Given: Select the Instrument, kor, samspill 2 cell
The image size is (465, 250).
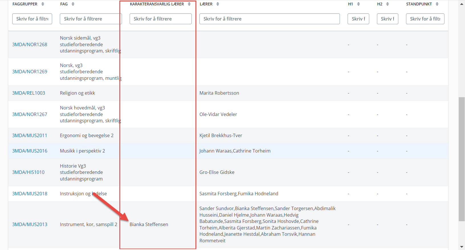Looking at the screenshot, I should pyautogui.click(x=89, y=224).
